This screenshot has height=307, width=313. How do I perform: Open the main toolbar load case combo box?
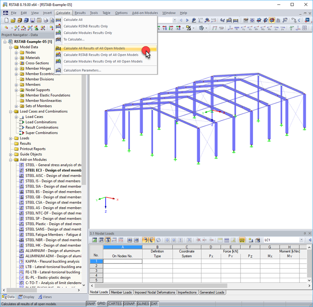[x=175, y=20]
